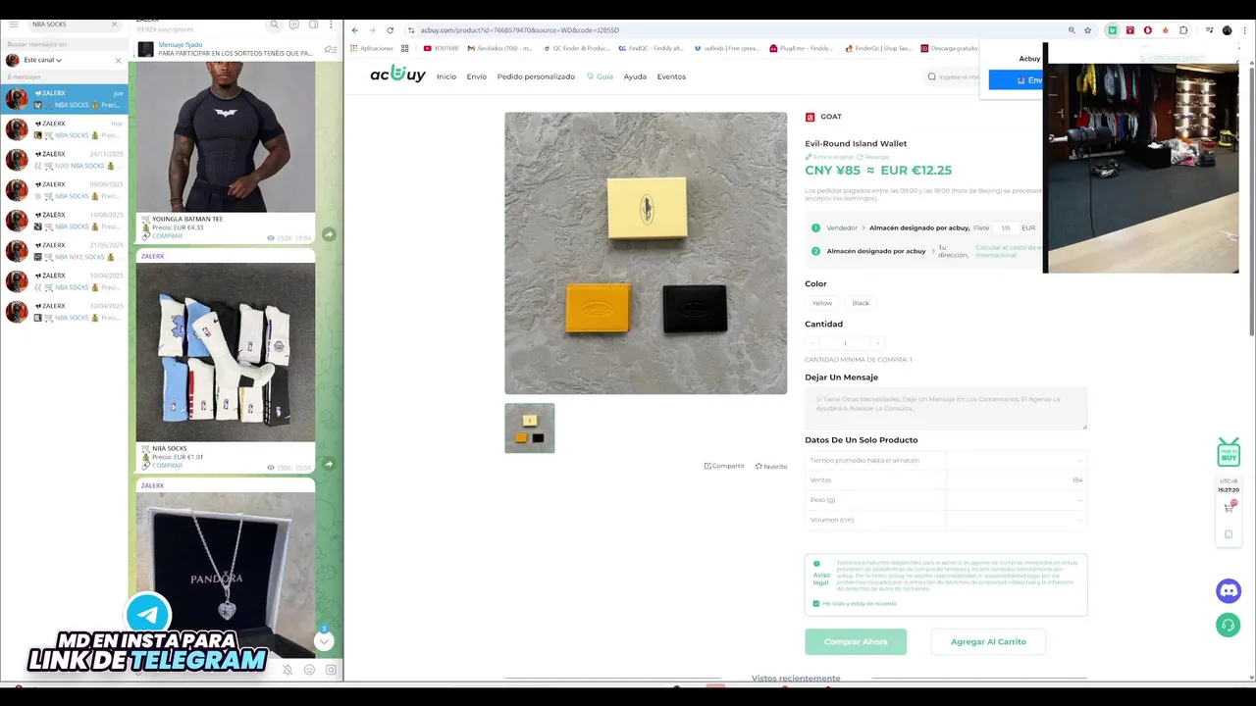Open the ZALERX search result dated jue
The width and height of the screenshot is (1256, 706).
pos(65,99)
